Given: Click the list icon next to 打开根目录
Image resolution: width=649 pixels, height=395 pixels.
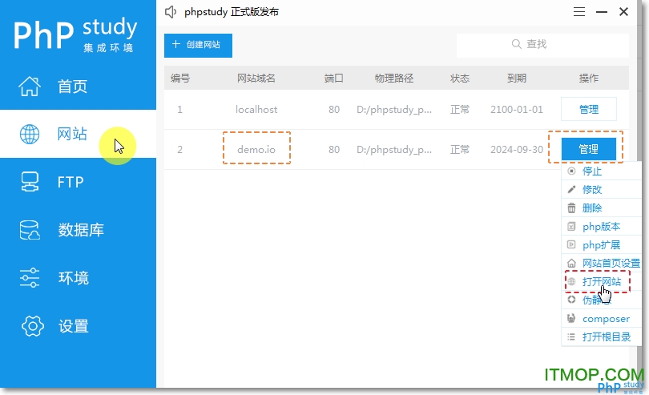Looking at the screenshot, I should [571, 337].
